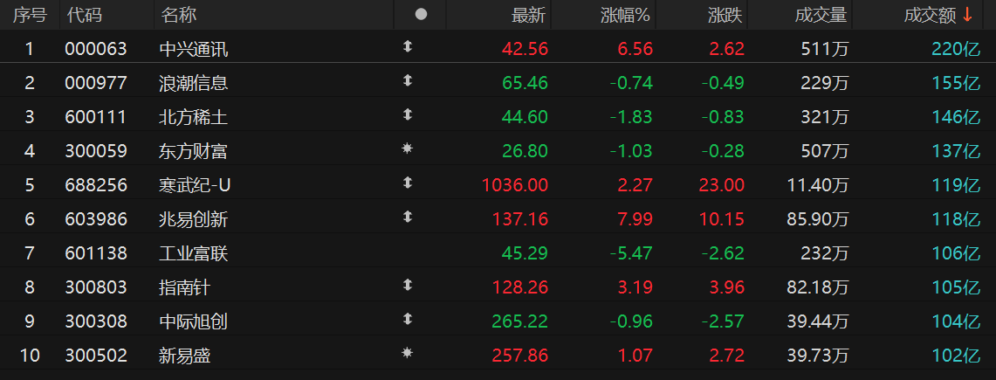The width and height of the screenshot is (996, 380).
Task: Click the margin-trading icon in 浪潮信息 row
Action: click(408, 80)
